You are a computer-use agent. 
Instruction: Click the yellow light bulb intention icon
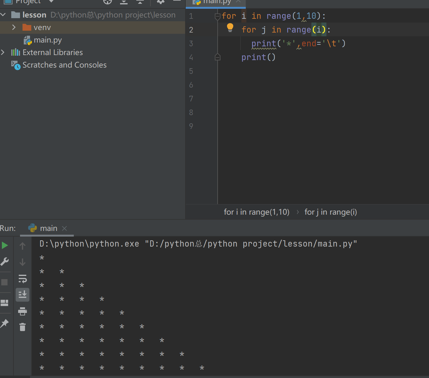point(230,28)
